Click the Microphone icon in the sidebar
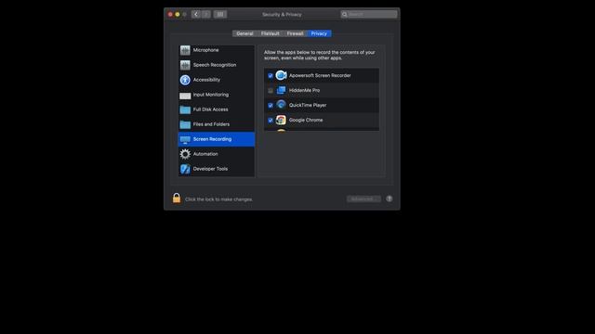This screenshot has height=334, width=595. point(185,50)
